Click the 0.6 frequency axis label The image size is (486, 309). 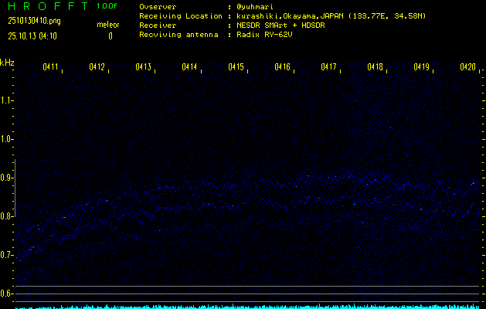click(x=7, y=294)
